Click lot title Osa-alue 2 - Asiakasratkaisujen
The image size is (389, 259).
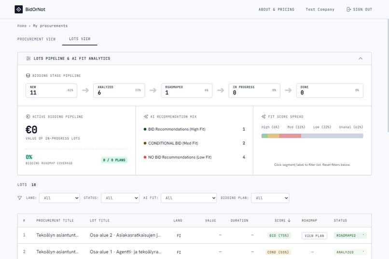[x=125, y=235]
